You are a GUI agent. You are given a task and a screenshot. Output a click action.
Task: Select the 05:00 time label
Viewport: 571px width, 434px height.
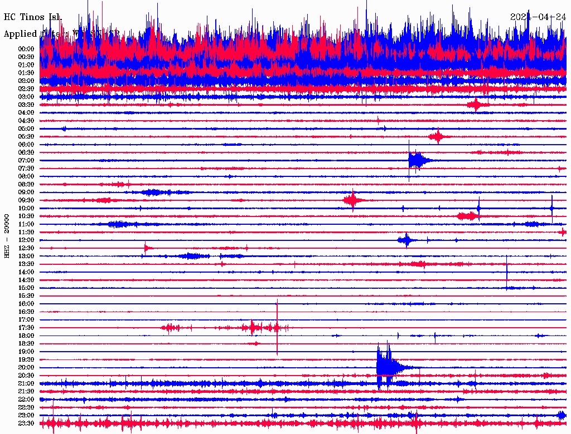point(26,129)
